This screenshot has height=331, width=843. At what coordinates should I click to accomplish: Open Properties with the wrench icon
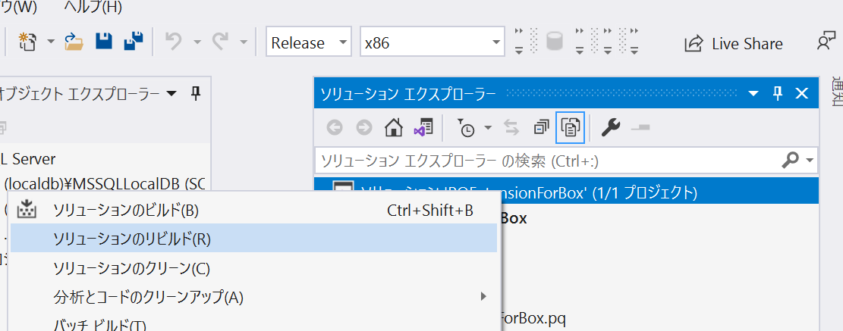[x=611, y=128]
